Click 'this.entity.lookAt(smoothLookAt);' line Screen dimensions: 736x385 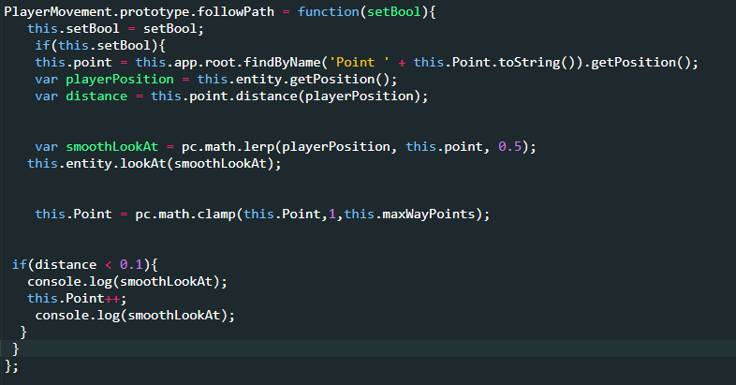pyautogui.click(x=154, y=164)
